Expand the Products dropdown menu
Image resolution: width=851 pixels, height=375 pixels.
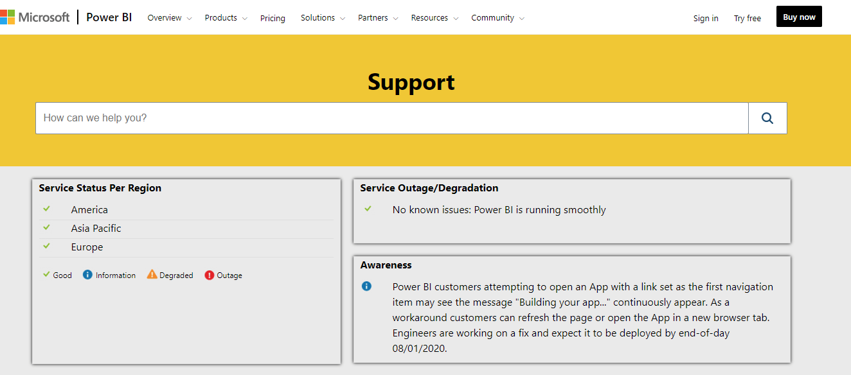pyautogui.click(x=226, y=18)
